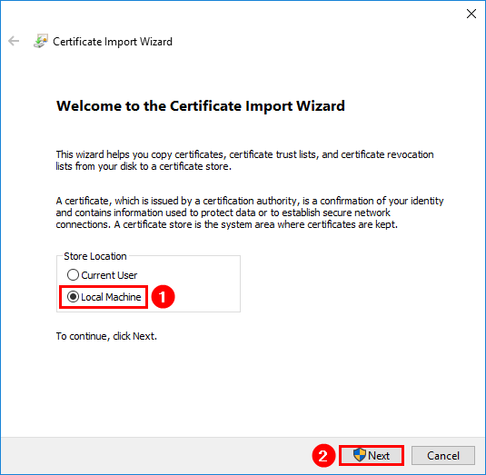Click the red number 1 badge
The width and height of the screenshot is (486, 475).
(163, 296)
